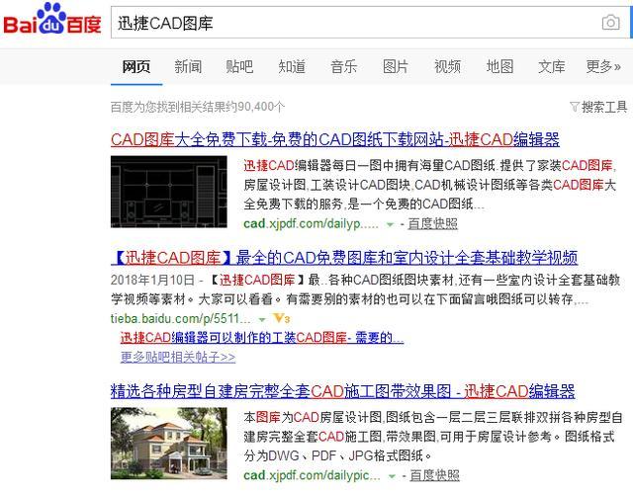Switch to the 音乐 tab
Viewport: 633px width, 493px height.
(343, 66)
